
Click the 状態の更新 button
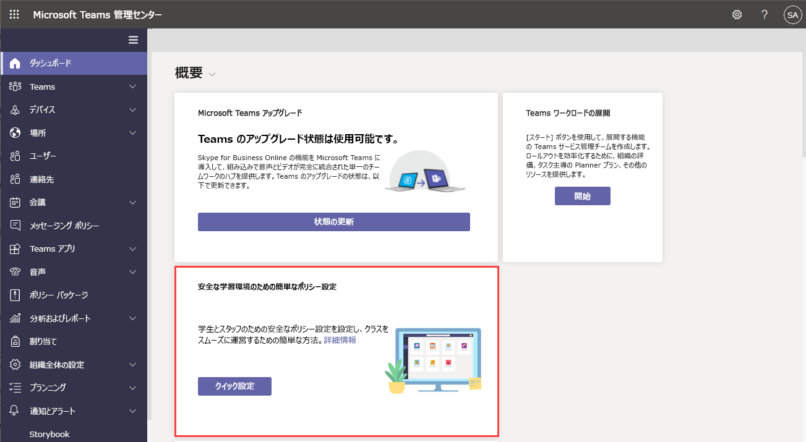333,221
